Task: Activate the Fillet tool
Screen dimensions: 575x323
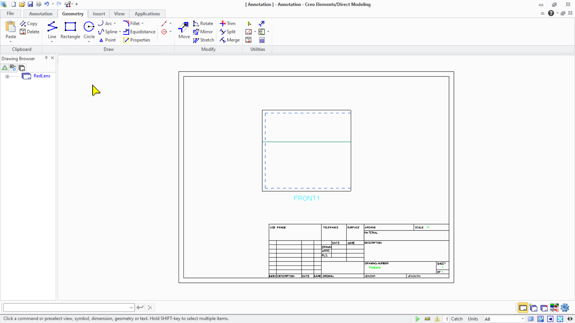Action: coord(131,23)
